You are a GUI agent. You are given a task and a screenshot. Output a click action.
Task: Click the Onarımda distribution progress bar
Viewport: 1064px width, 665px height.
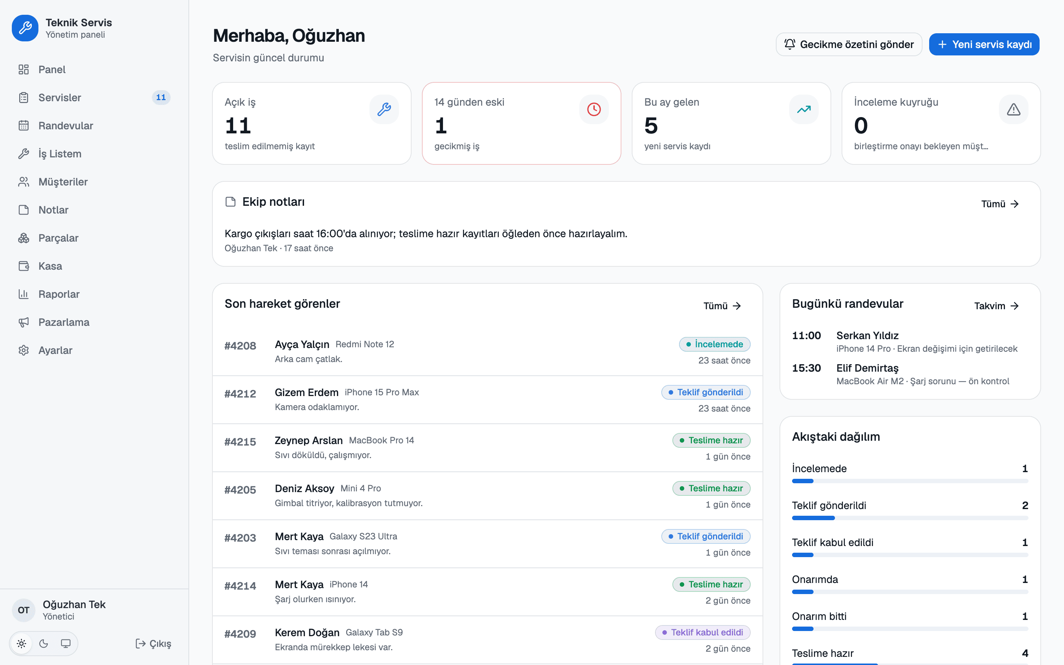pyautogui.click(x=910, y=592)
